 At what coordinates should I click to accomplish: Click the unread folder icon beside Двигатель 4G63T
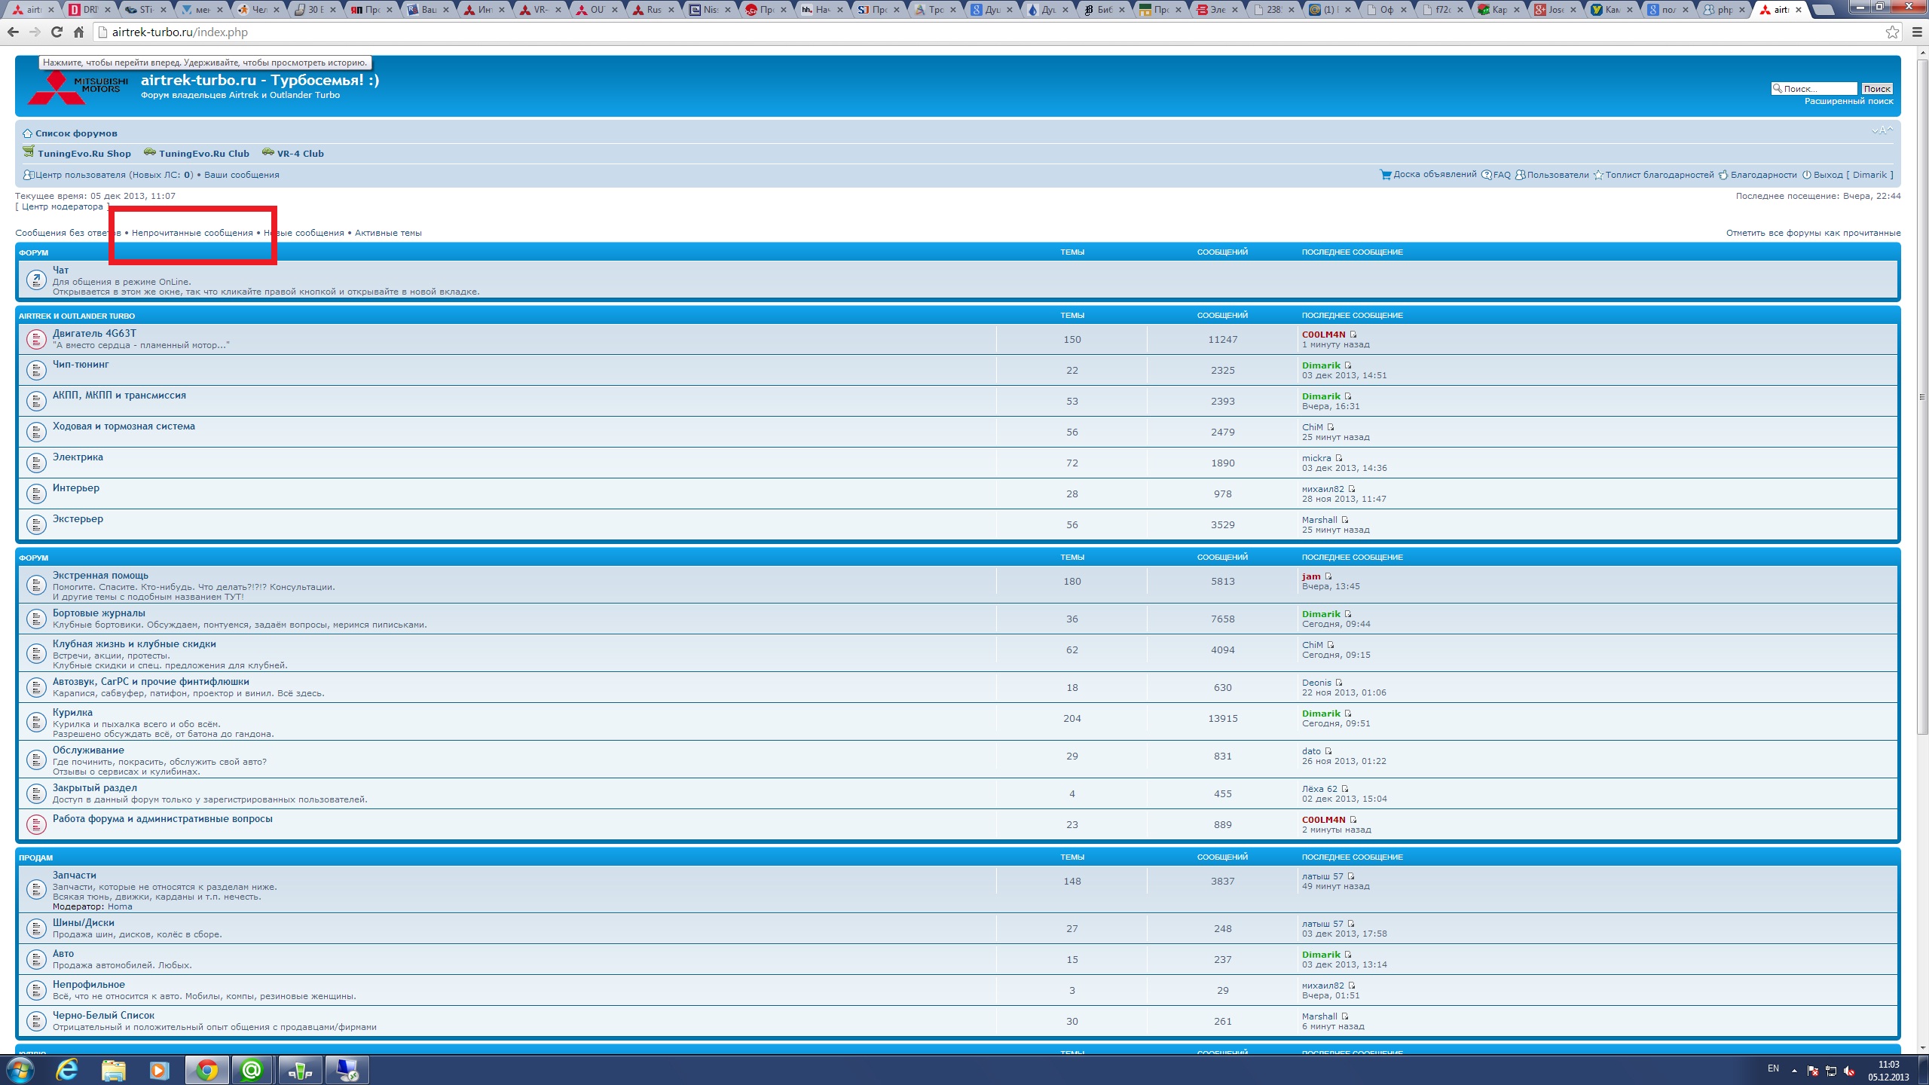tap(35, 340)
